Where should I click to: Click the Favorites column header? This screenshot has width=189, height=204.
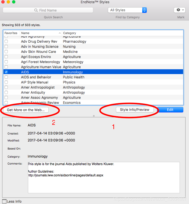11,33
